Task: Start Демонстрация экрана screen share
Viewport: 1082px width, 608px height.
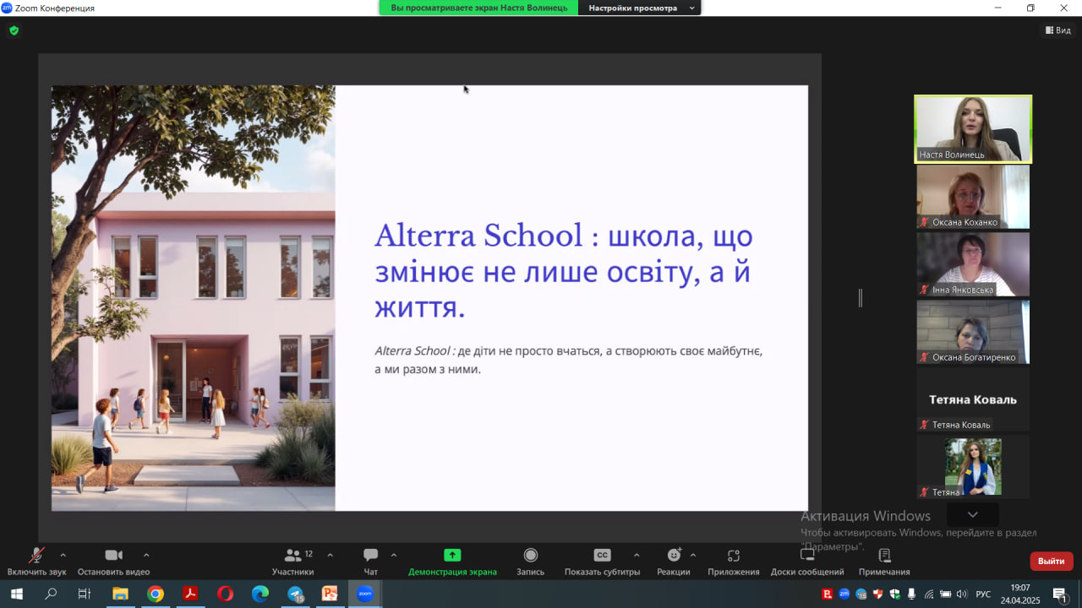Action: (x=452, y=562)
